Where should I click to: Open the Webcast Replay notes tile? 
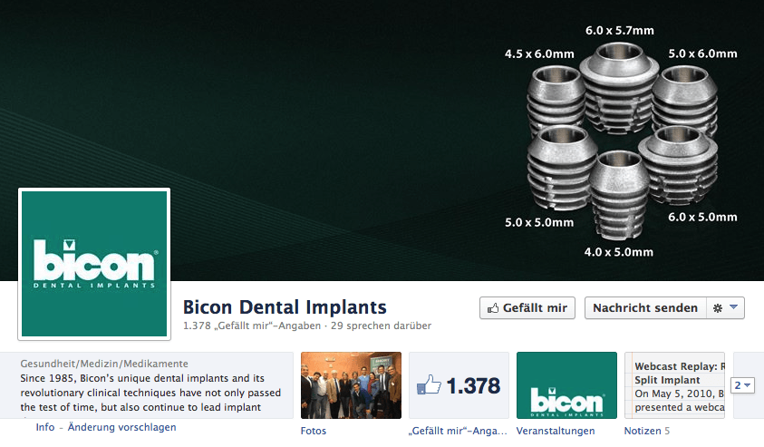point(675,385)
